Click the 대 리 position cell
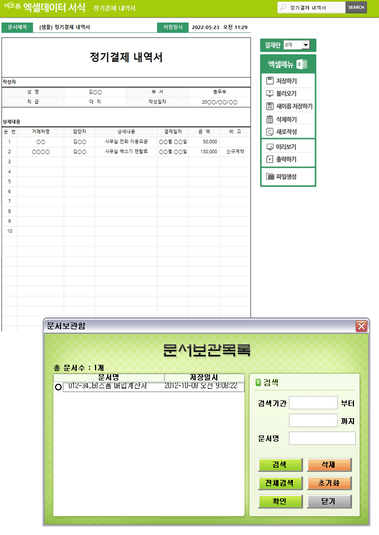 pos(95,102)
